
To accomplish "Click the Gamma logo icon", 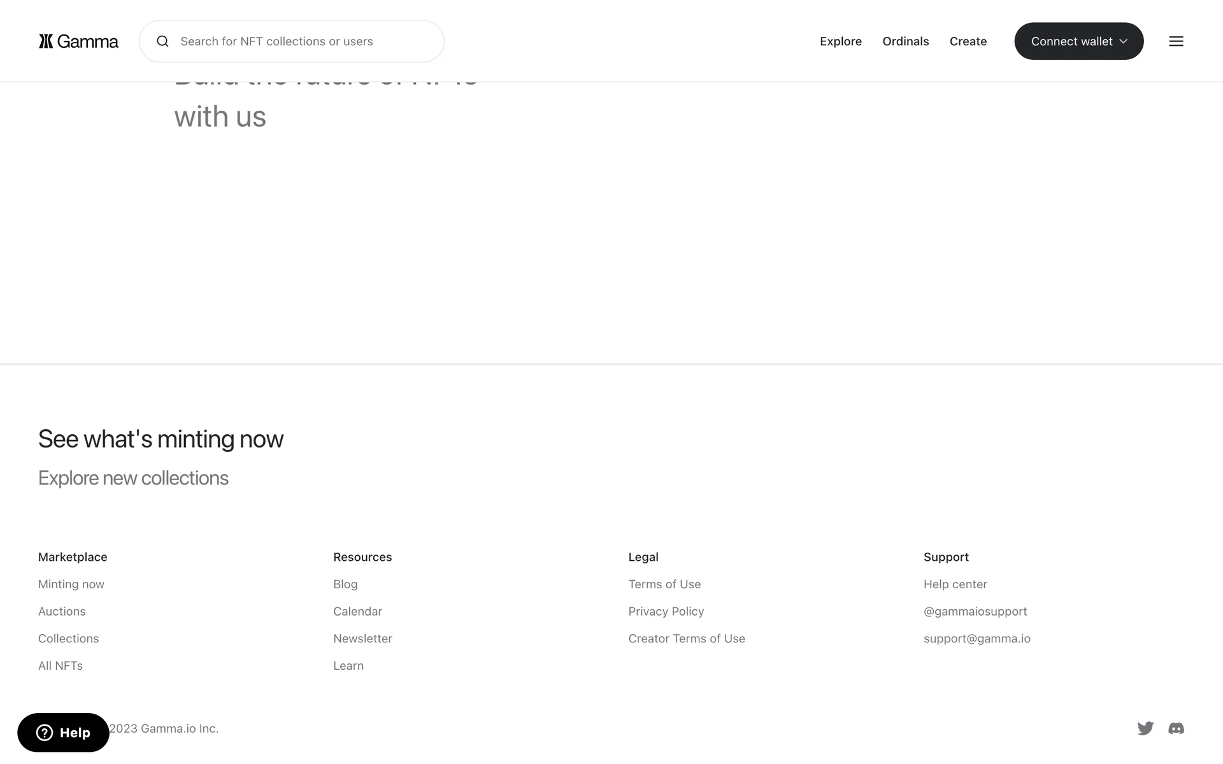I will 46,41.
